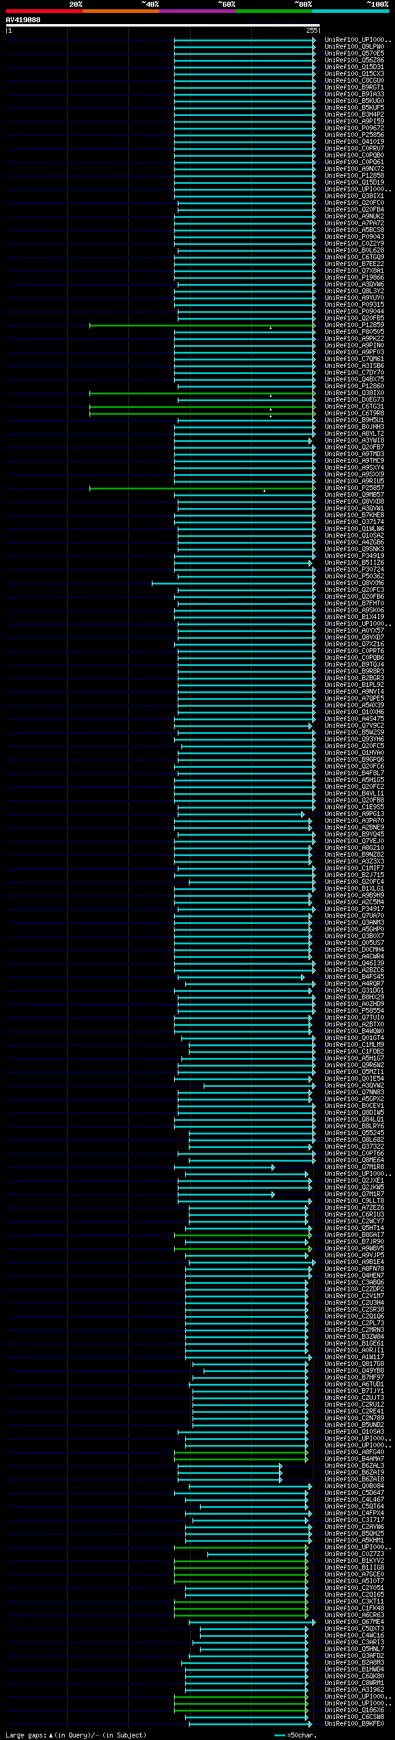The width and height of the screenshot is (395, 1740).
Task: Select hit label UniRef100_Q15D31
Action: click(x=354, y=67)
